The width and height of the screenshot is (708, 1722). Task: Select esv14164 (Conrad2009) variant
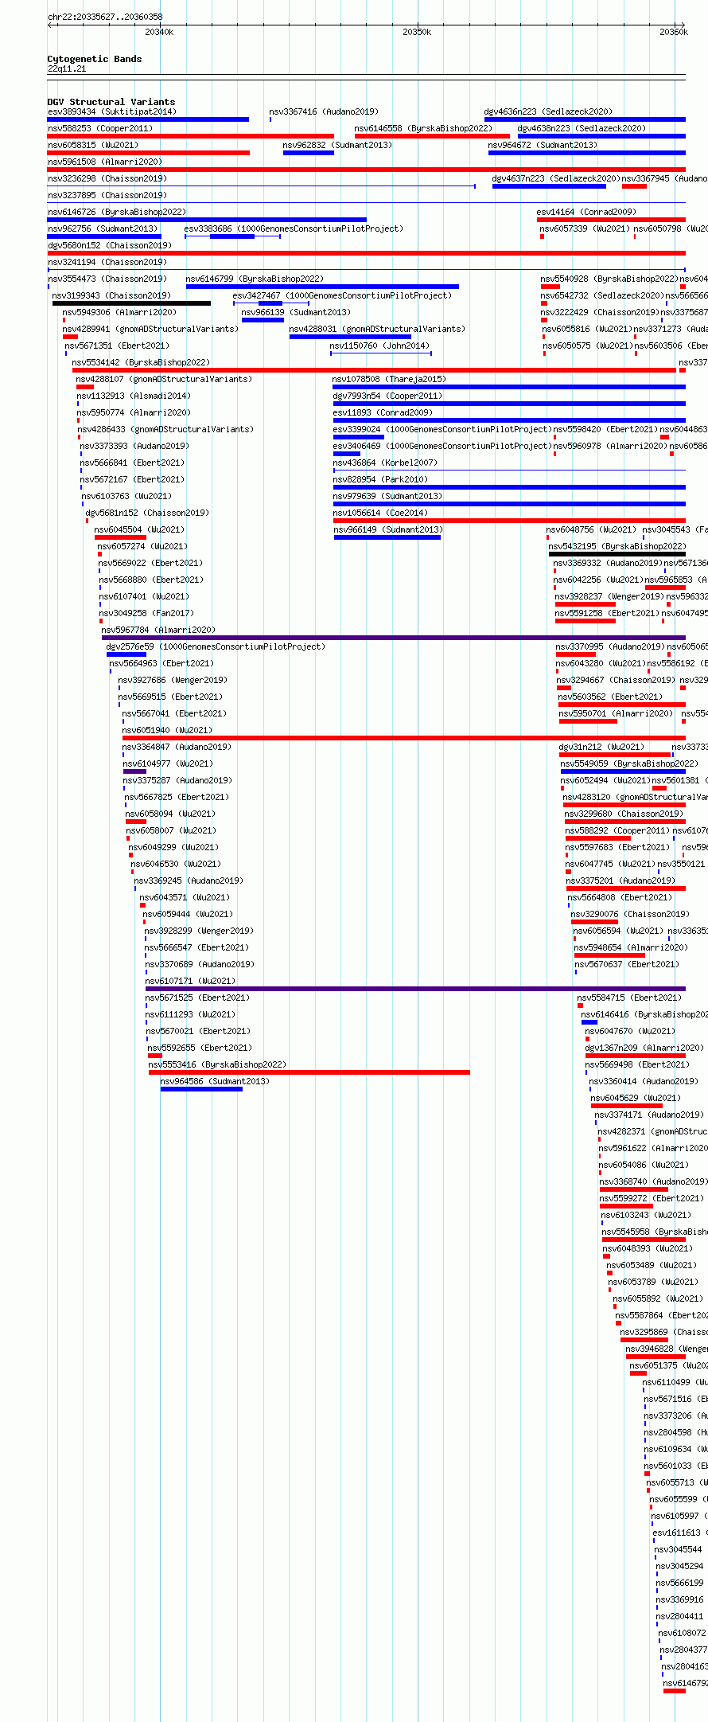[586, 212]
